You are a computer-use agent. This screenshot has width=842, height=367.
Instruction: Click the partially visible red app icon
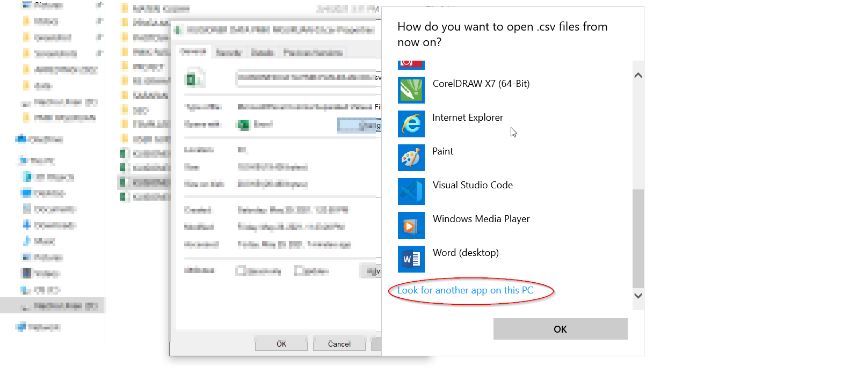click(x=411, y=64)
